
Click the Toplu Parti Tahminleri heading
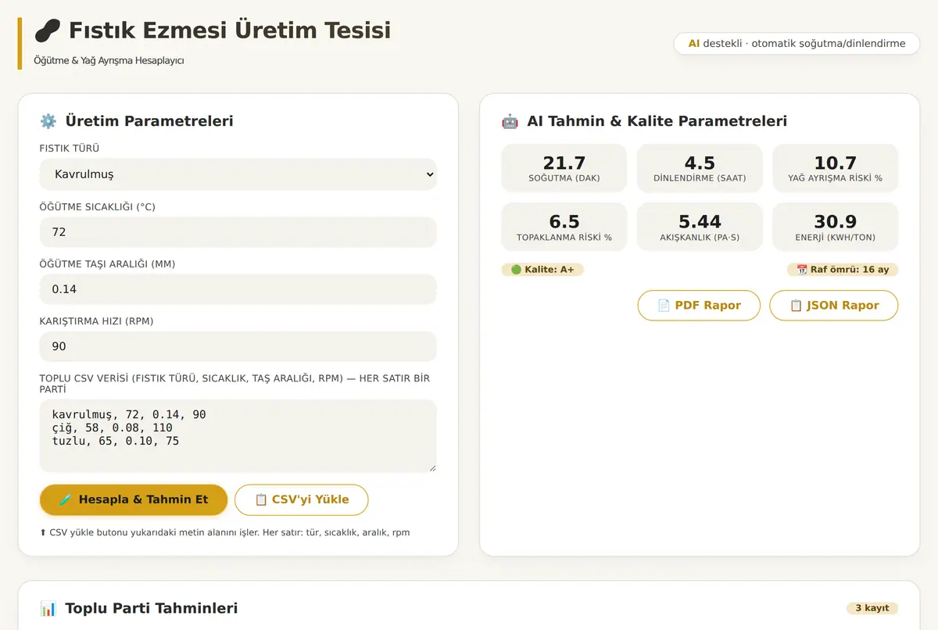coord(152,608)
